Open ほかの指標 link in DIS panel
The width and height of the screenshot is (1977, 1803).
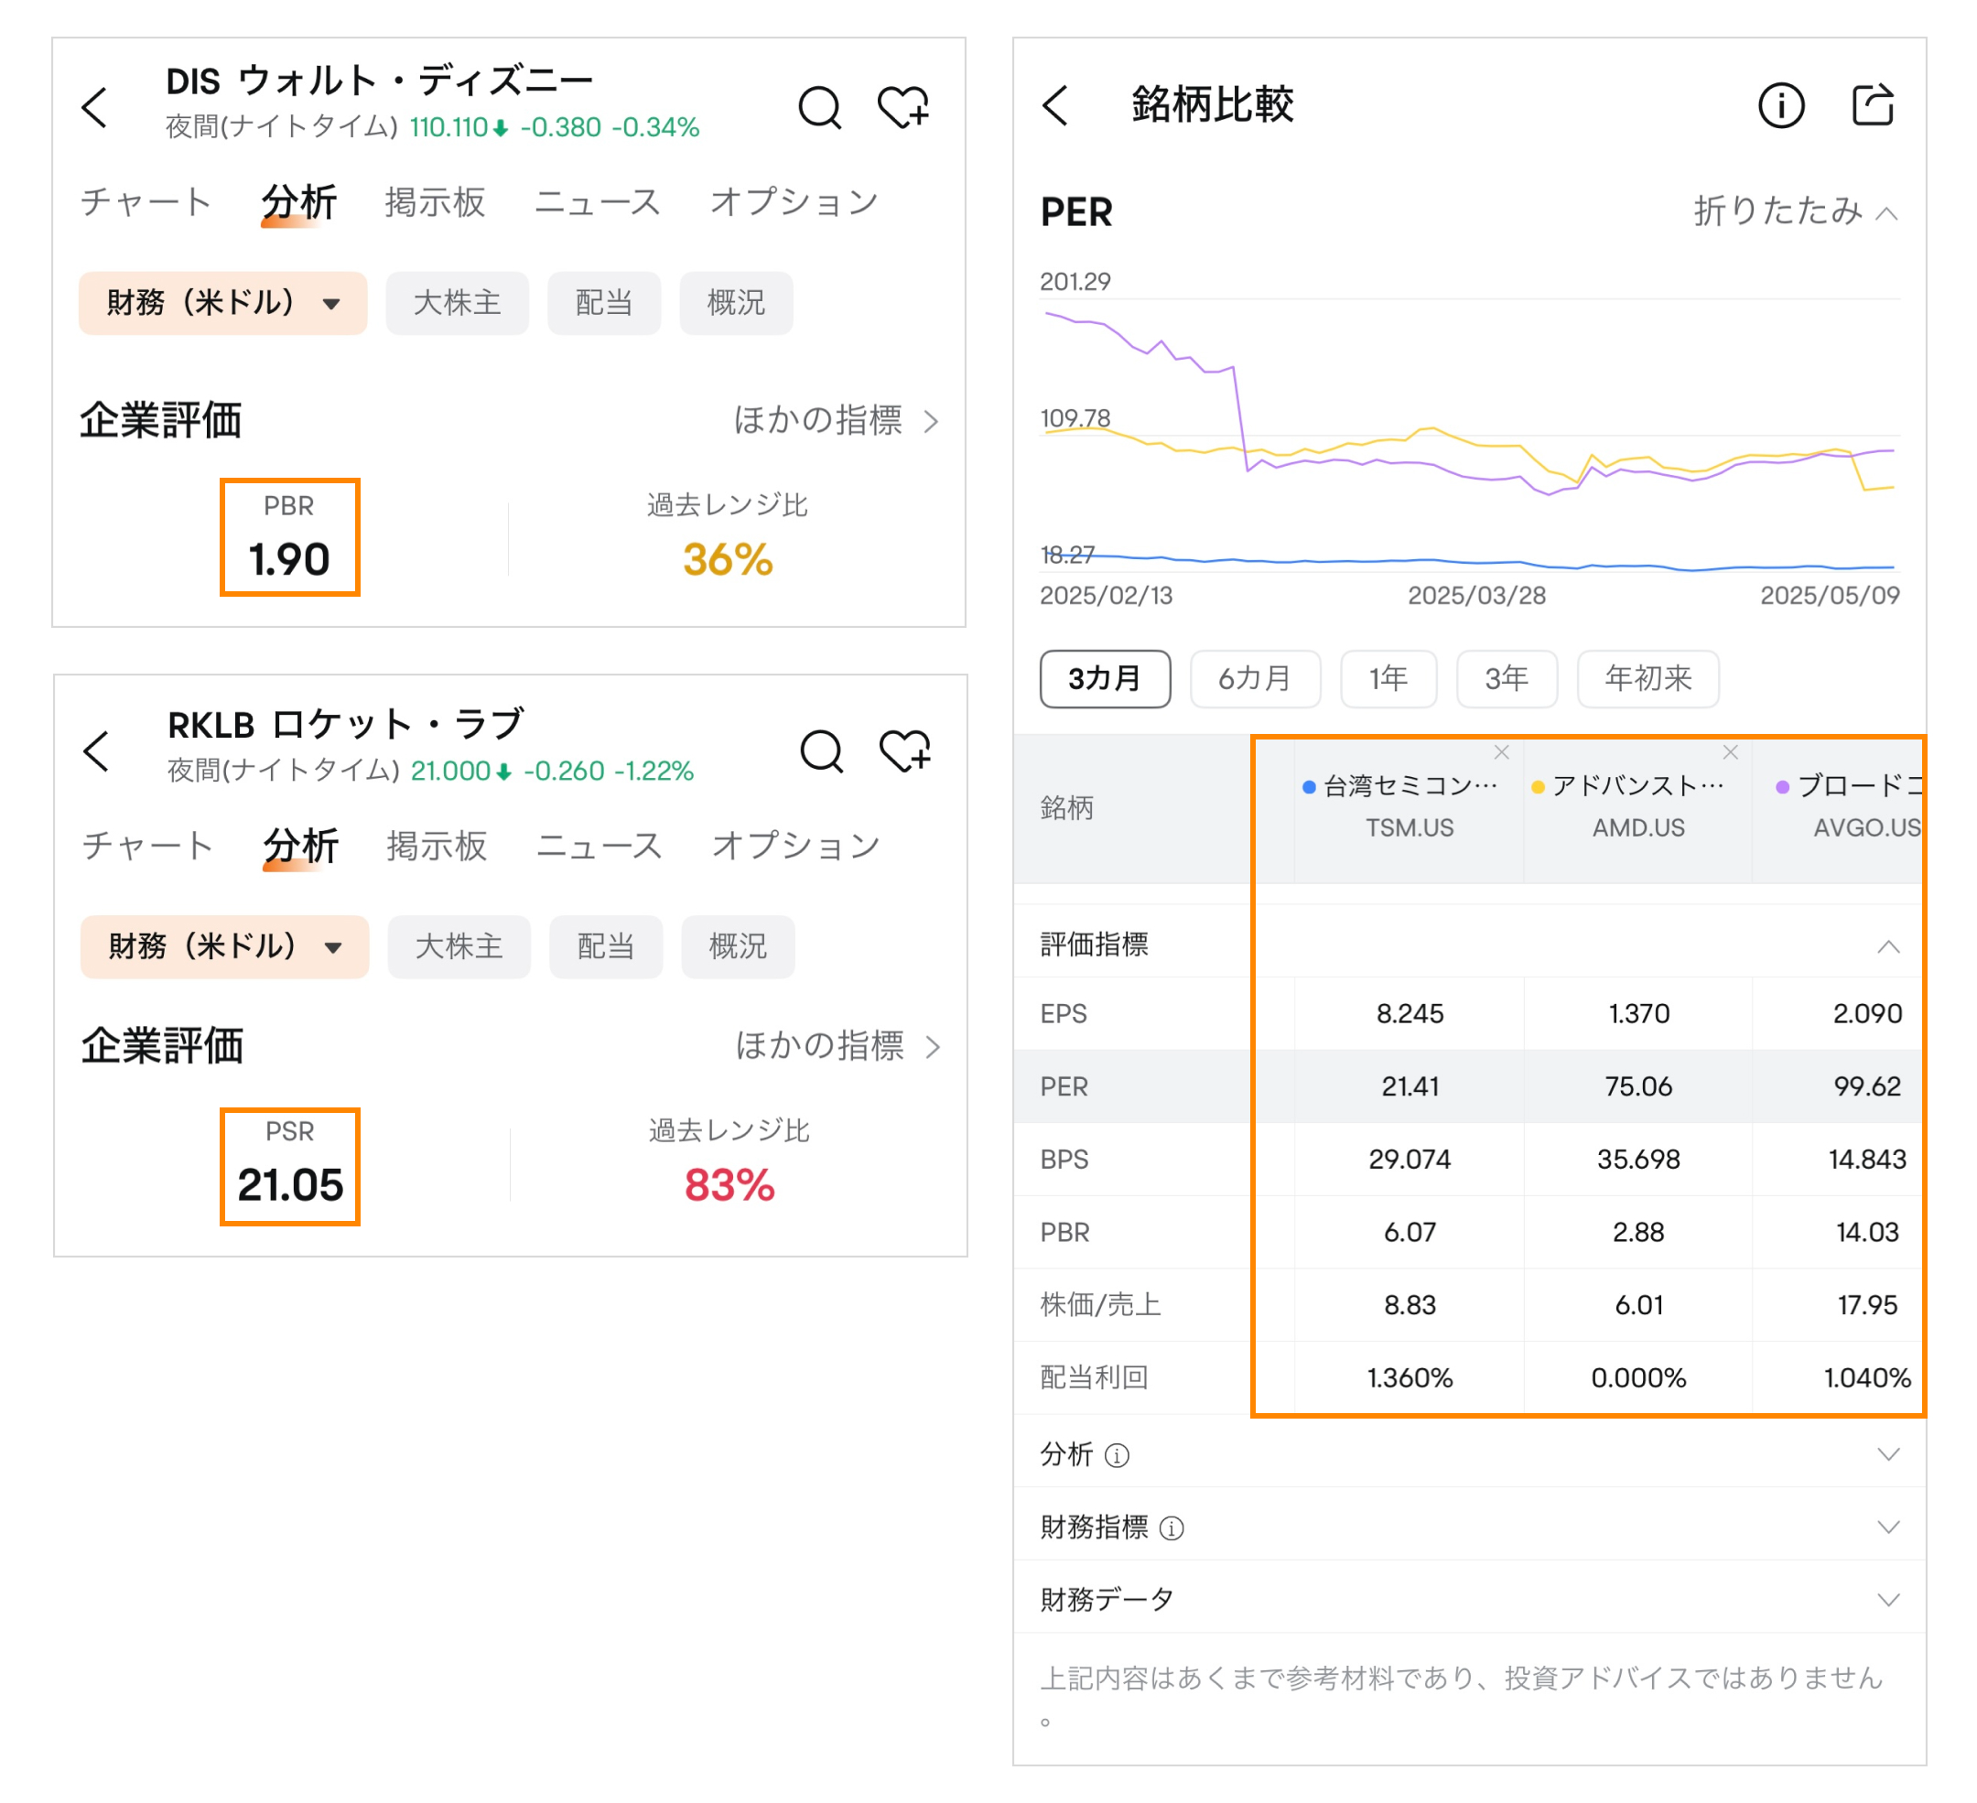tap(836, 421)
